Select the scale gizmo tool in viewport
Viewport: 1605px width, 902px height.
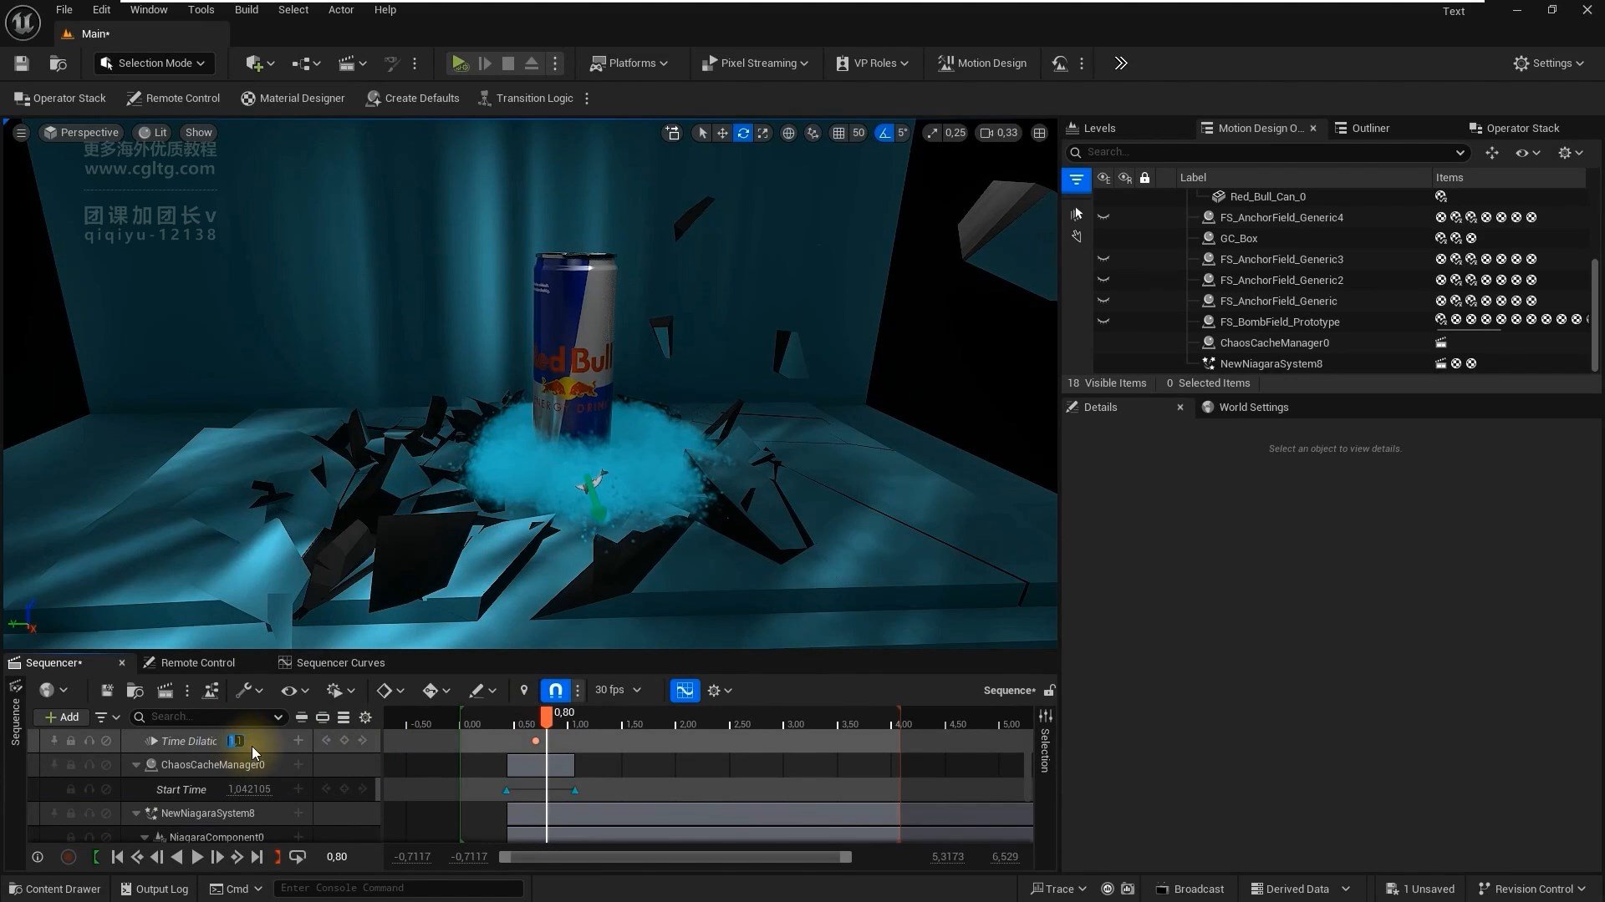click(x=763, y=133)
